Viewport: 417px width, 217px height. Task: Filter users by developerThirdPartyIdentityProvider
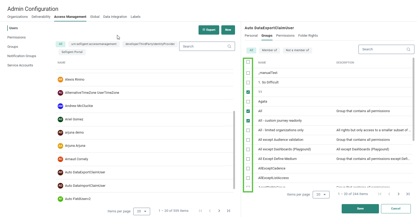150,44
